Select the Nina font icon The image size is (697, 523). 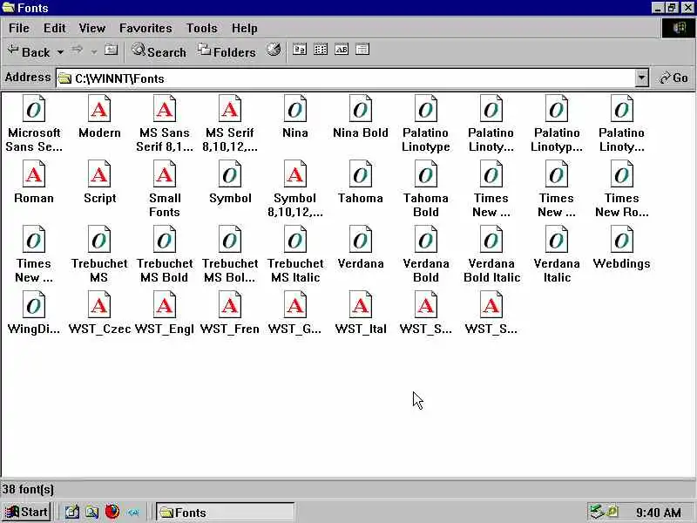pos(295,108)
